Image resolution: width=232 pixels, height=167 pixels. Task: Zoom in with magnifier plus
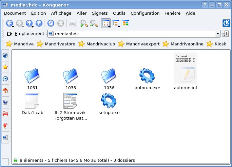pyautogui.click(x=84, y=23)
